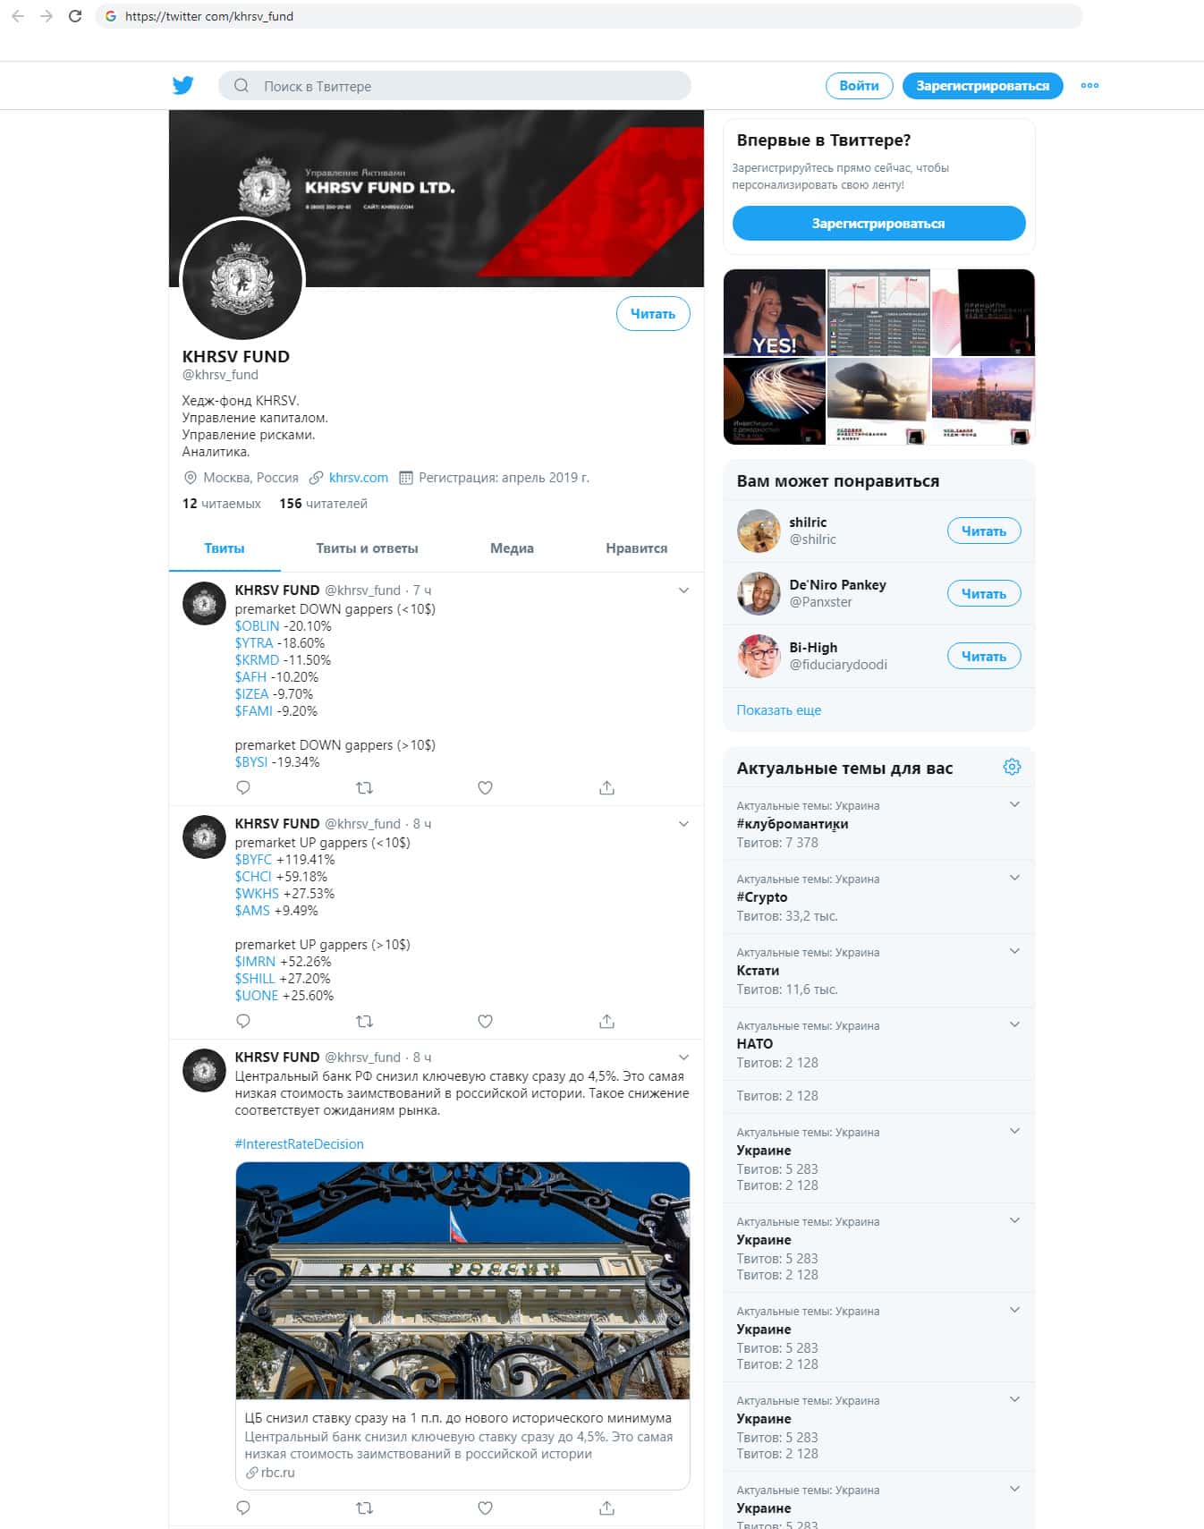The width and height of the screenshot is (1204, 1529).
Task: Reload the page with the browser refresh icon
Action: pos(75,16)
